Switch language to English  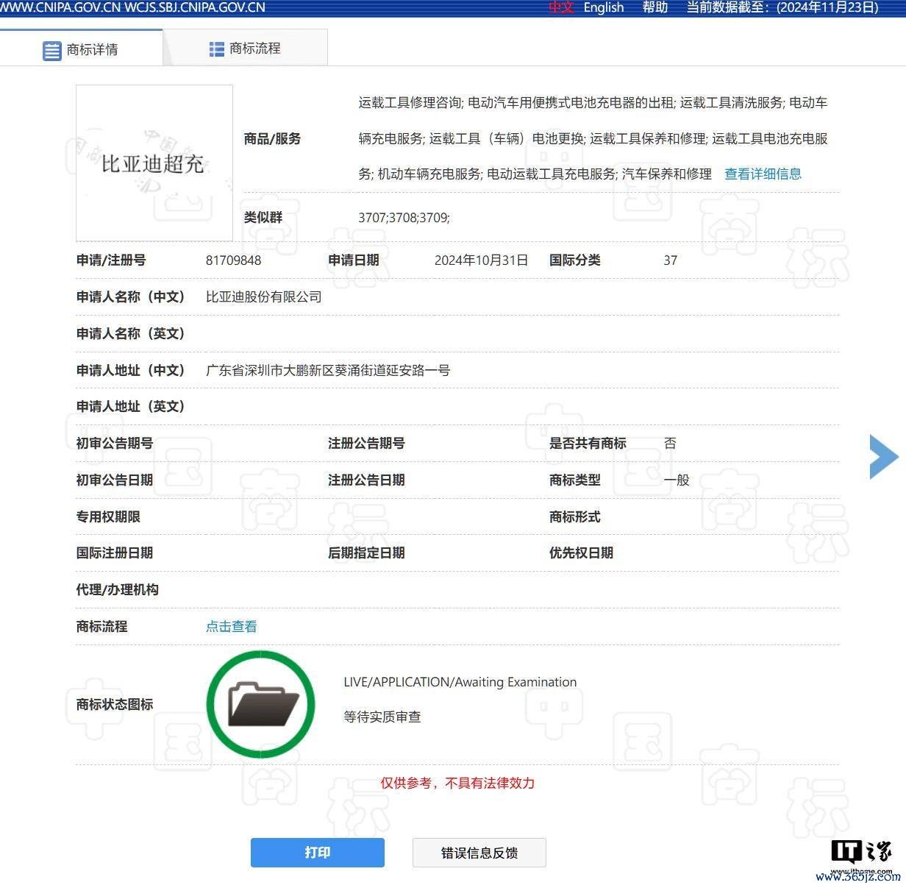(x=603, y=7)
